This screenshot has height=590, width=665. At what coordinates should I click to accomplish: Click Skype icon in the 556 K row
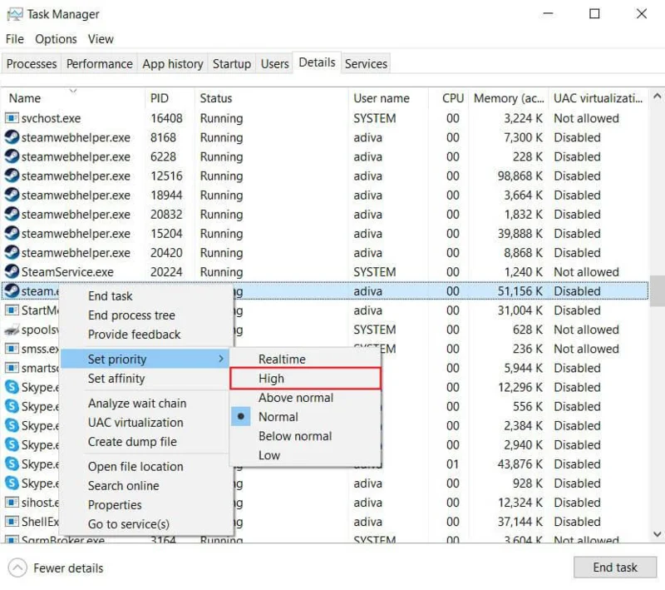pyautogui.click(x=12, y=406)
